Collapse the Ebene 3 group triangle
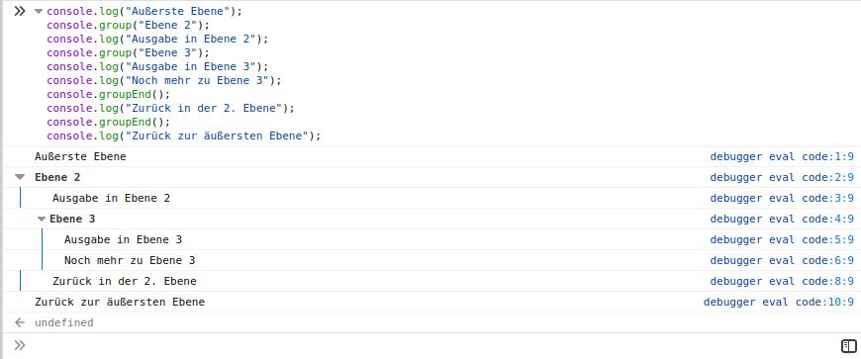The height and width of the screenshot is (359, 861). click(x=42, y=219)
